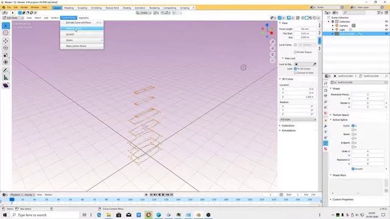This screenshot has height=219, width=390.
Task: Choose the Scale tool
Action: [x=5, y=55]
